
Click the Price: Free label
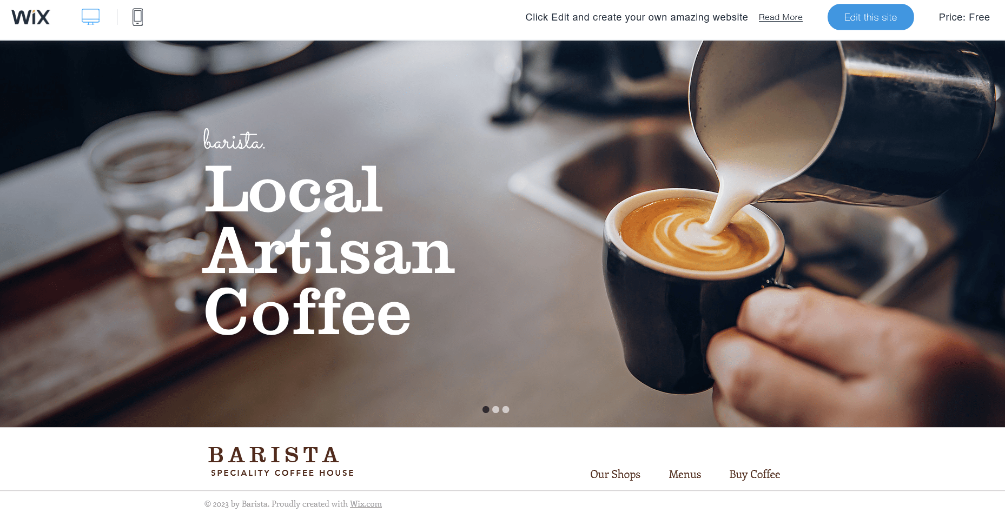[x=964, y=17]
